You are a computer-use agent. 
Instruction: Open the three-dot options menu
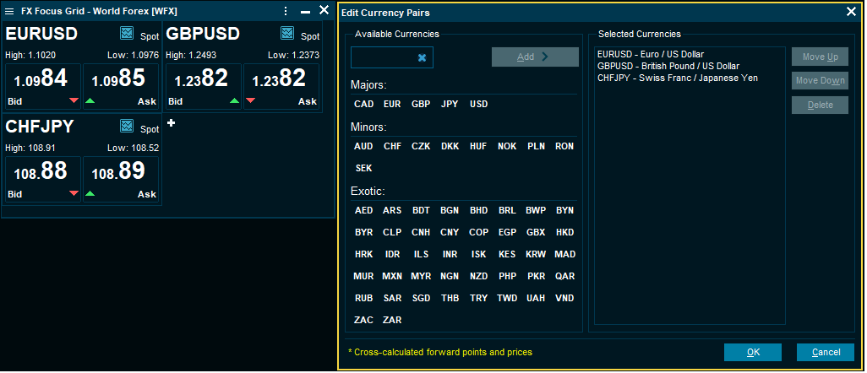[286, 12]
